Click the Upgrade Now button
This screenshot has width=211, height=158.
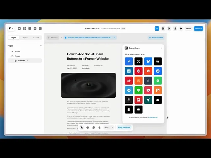point(124,127)
